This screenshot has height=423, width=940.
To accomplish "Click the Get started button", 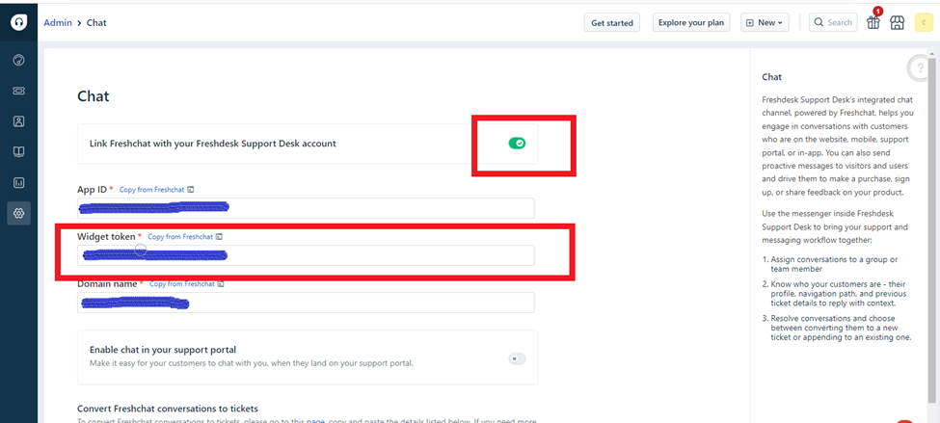I will tap(611, 23).
